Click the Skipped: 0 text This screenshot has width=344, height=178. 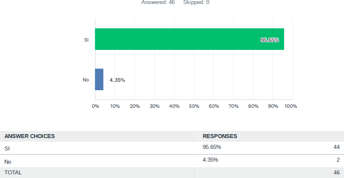(x=196, y=2)
